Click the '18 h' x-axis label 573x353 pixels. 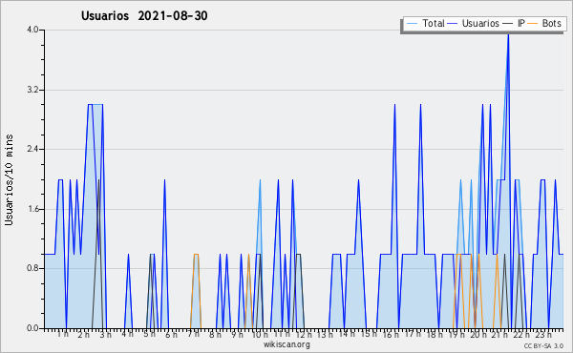[435, 334]
